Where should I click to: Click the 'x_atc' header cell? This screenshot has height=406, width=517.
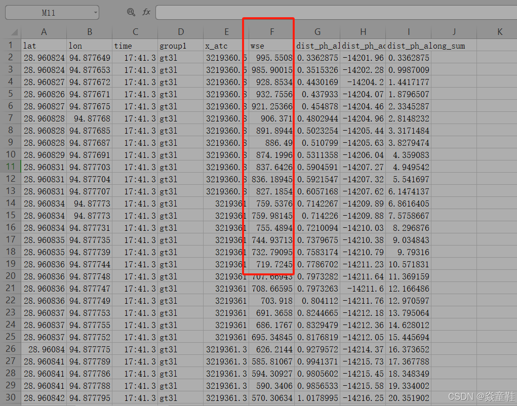tap(226, 46)
